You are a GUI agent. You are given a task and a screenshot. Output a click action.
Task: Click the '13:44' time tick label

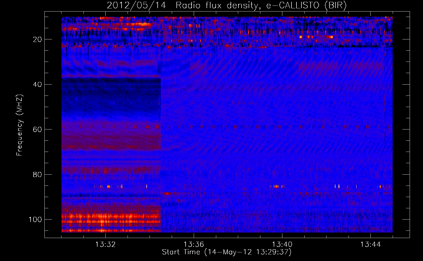coord(370,245)
